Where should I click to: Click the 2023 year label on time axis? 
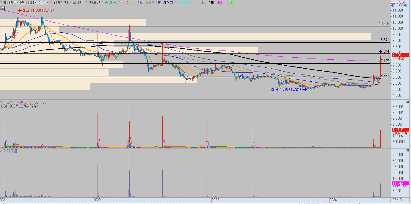(x=215, y=200)
